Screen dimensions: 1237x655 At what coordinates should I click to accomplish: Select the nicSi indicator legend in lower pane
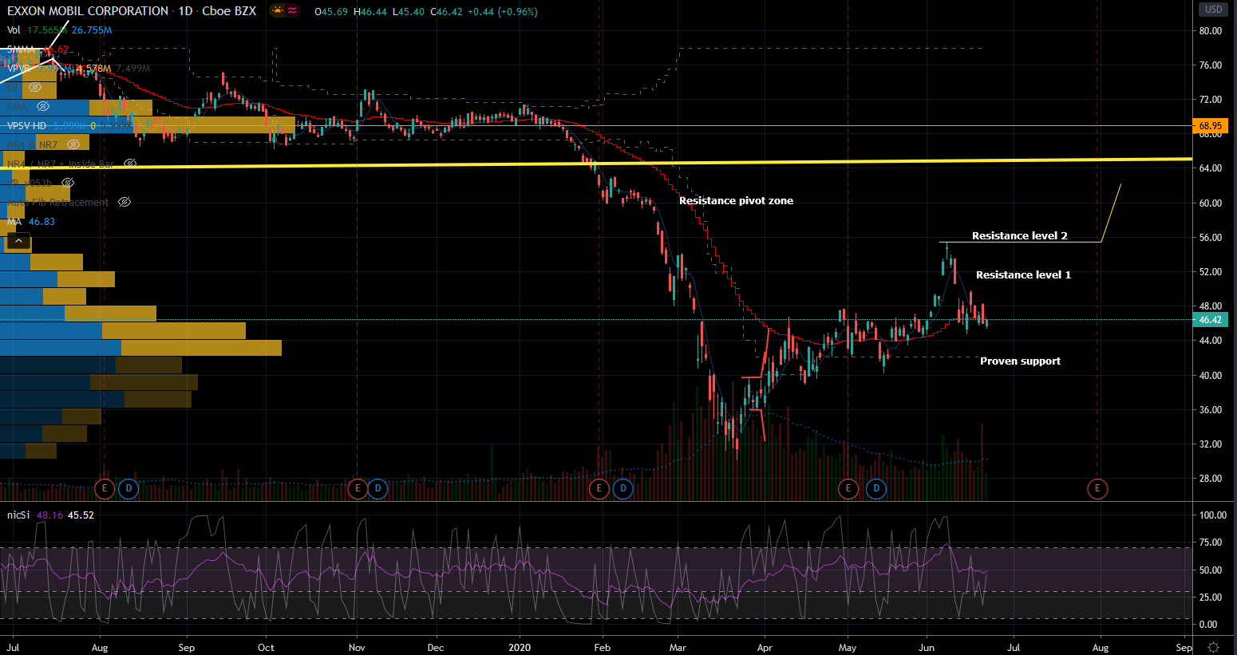(x=18, y=515)
